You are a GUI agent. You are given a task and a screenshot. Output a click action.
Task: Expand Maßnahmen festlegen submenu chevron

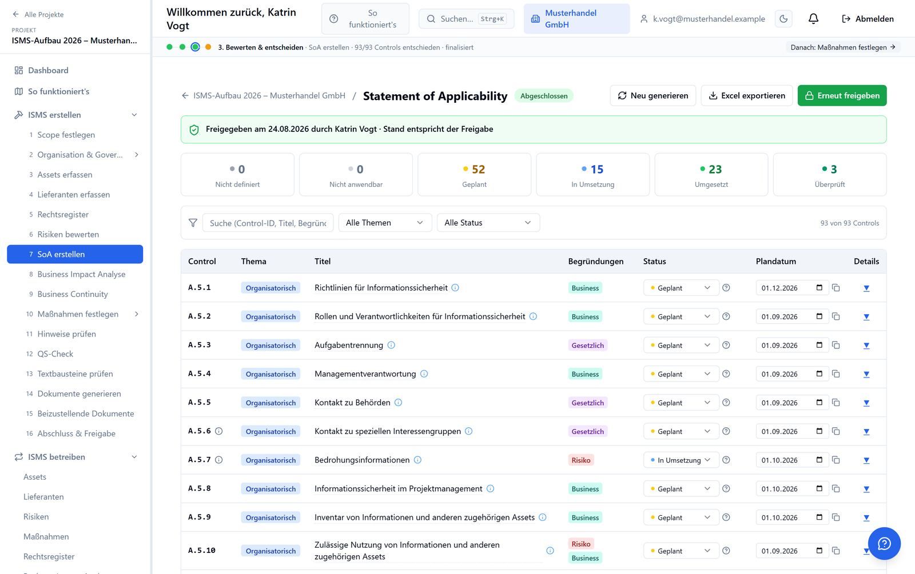pyautogui.click(x=137, y=314)
